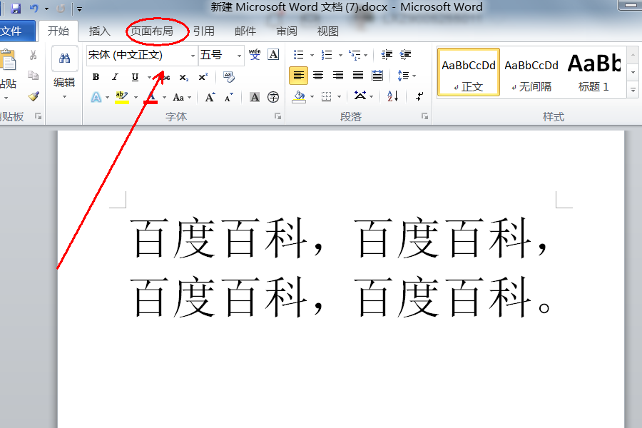Click the Undo icon
This screenshot has width=642, height=428.
pyautogui.click(x=34, y=8)
